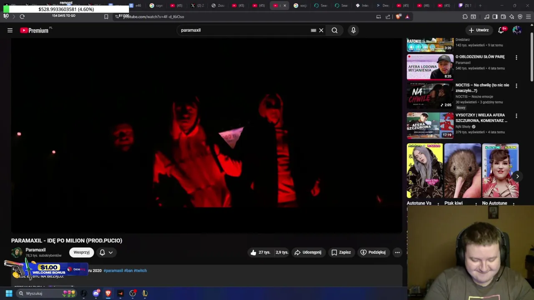The image size is (534, 300).
Task: Switch to the 'socja' Google tab
Action: 300,5
